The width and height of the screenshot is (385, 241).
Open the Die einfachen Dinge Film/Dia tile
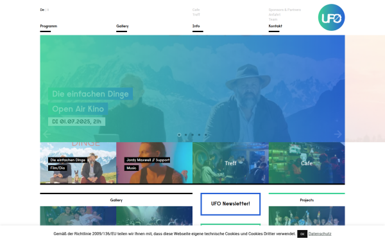pos(78,163)
